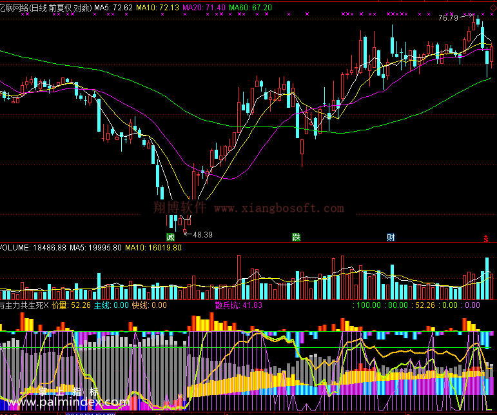This screenshot has width=497, height=415.
Task: Select the 亿联网络 chart title text
Action: coord(46,8)
